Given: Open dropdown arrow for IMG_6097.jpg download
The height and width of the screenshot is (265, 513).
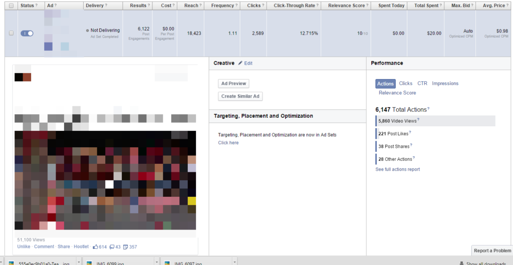Looking at the screenshot, I should pyautogui.click(x=235, y=262).
